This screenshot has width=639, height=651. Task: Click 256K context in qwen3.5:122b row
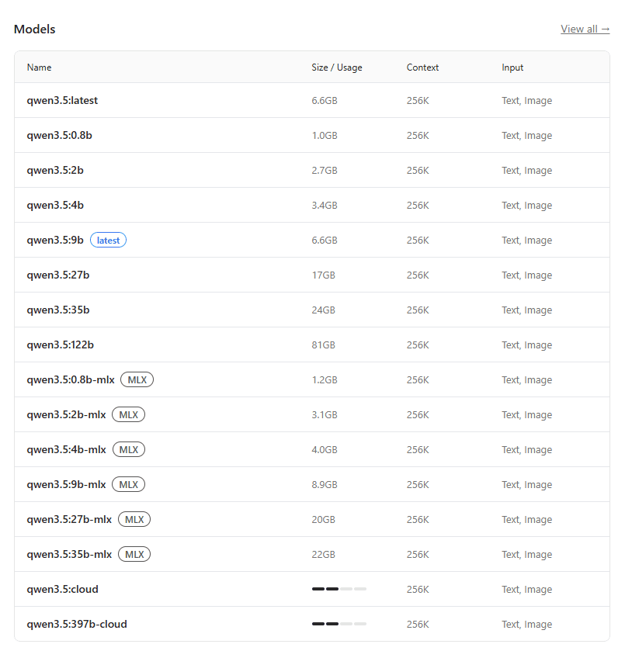point(418,345)
